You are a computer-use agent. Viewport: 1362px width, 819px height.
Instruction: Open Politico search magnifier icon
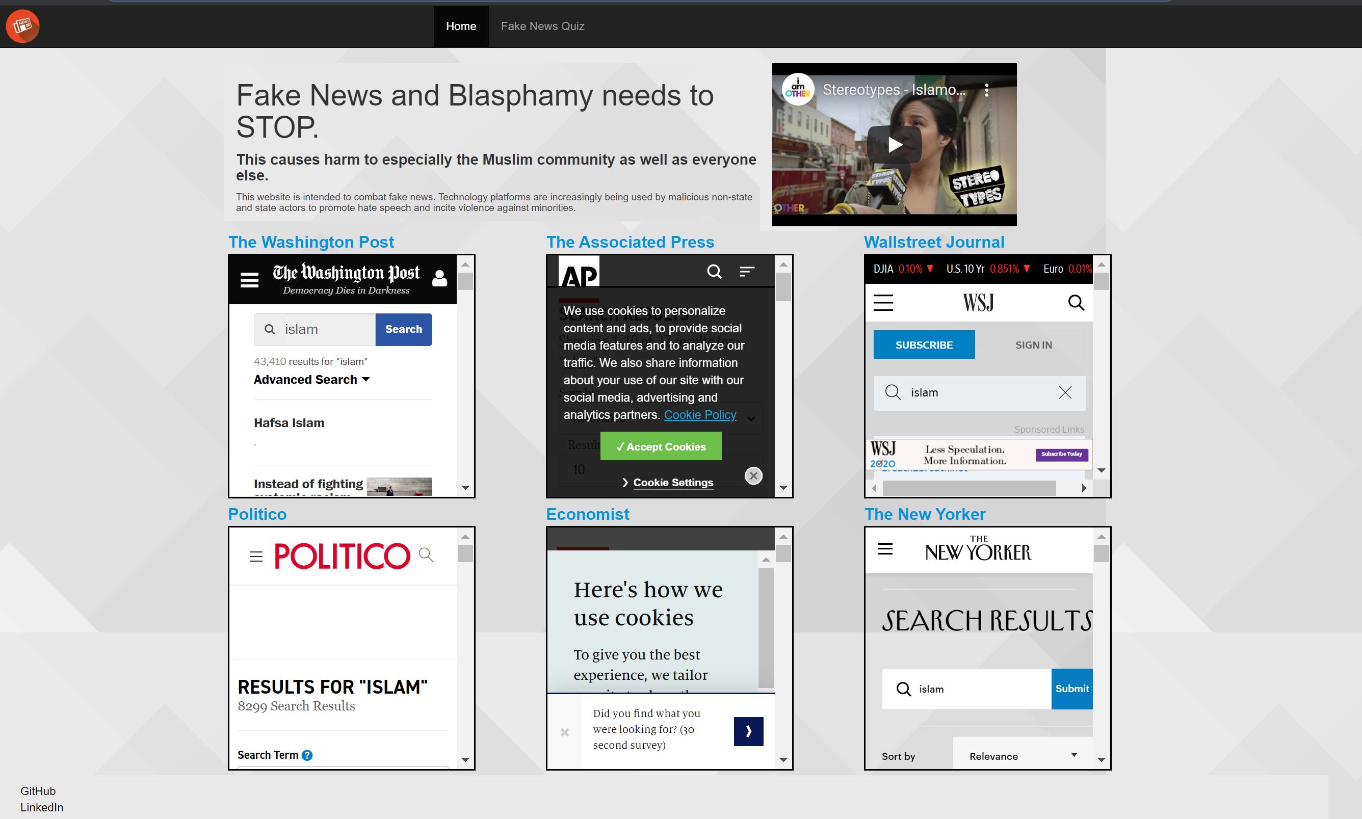(x=426, y=554)
